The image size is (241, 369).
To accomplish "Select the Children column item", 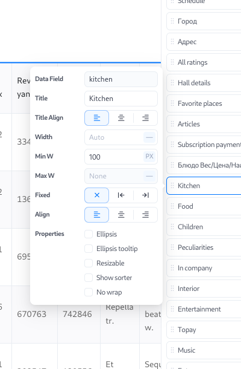I will coord(204,227).
